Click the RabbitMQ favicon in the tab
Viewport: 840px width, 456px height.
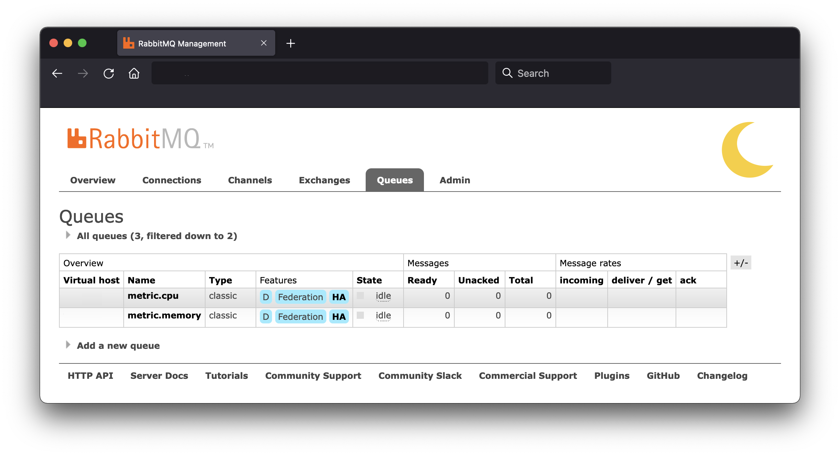click(x=128, y=43)
